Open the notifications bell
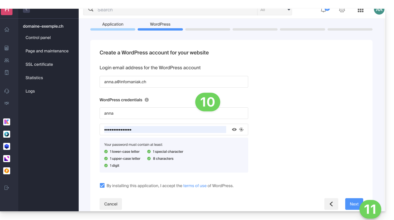Image resolution: width=394 pixels, height=220 pixels. tap(323, 10)
